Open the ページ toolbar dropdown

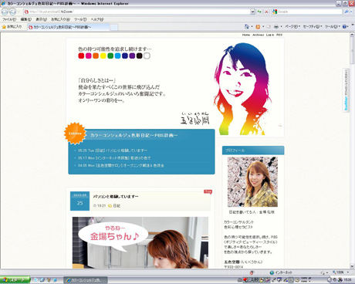pos(292,26)
